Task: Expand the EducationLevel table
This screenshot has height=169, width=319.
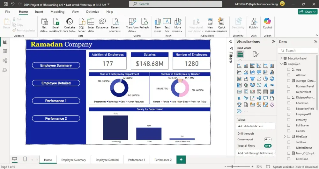Action: (281, 58)
